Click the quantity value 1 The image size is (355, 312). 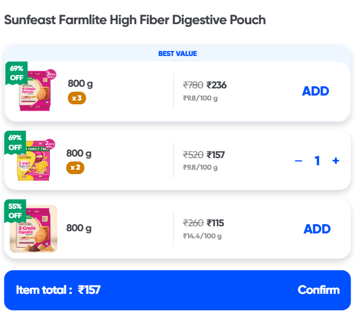(317, 161)
